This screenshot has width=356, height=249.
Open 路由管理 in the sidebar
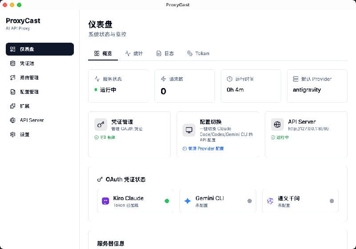point(40,77)
